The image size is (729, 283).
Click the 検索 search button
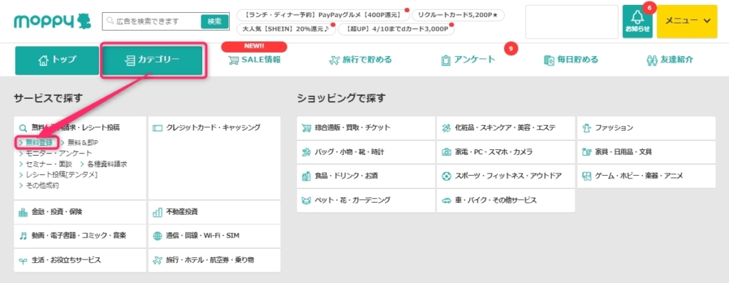tap(215, 21)
